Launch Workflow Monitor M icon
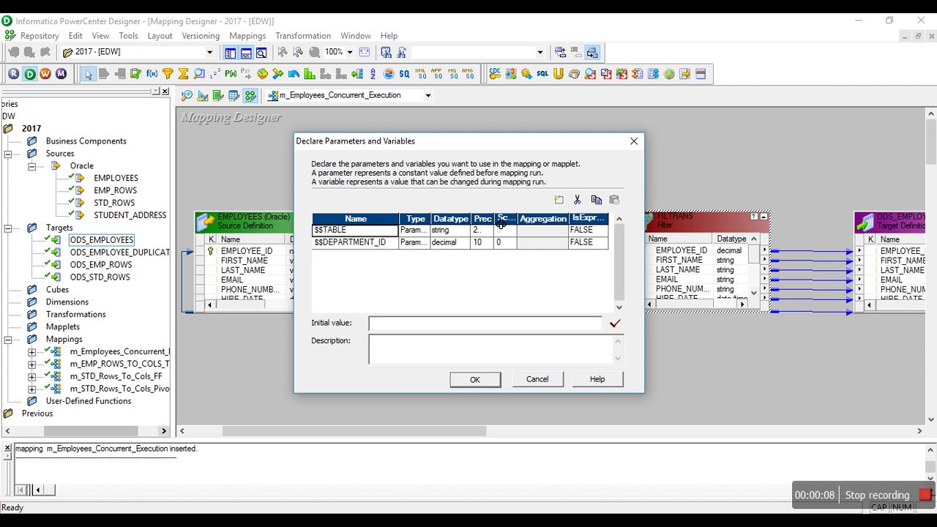The height and width of the screenshot is (527, 937). (61, 74)
